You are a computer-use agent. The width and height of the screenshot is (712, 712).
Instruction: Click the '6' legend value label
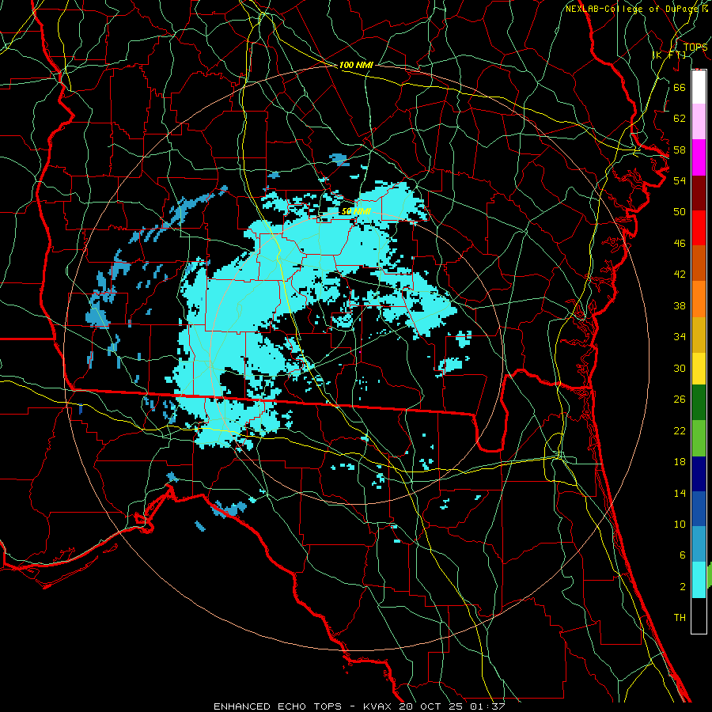683,555
